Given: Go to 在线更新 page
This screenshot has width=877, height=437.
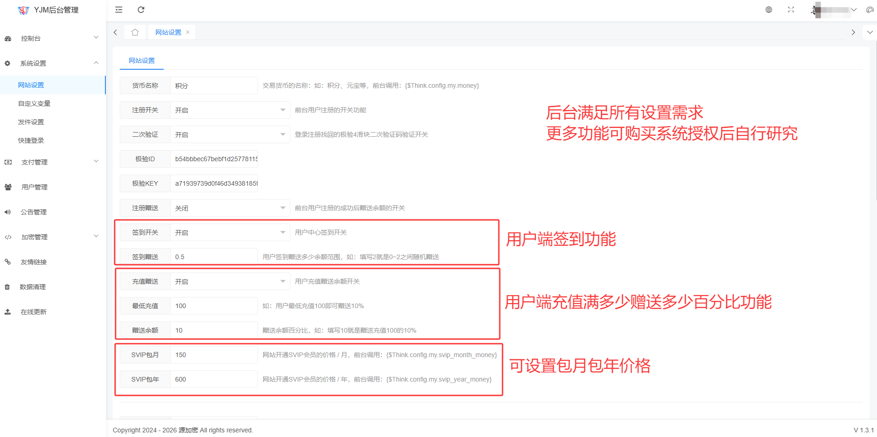Looking at the screenshot, I should 33,312.
